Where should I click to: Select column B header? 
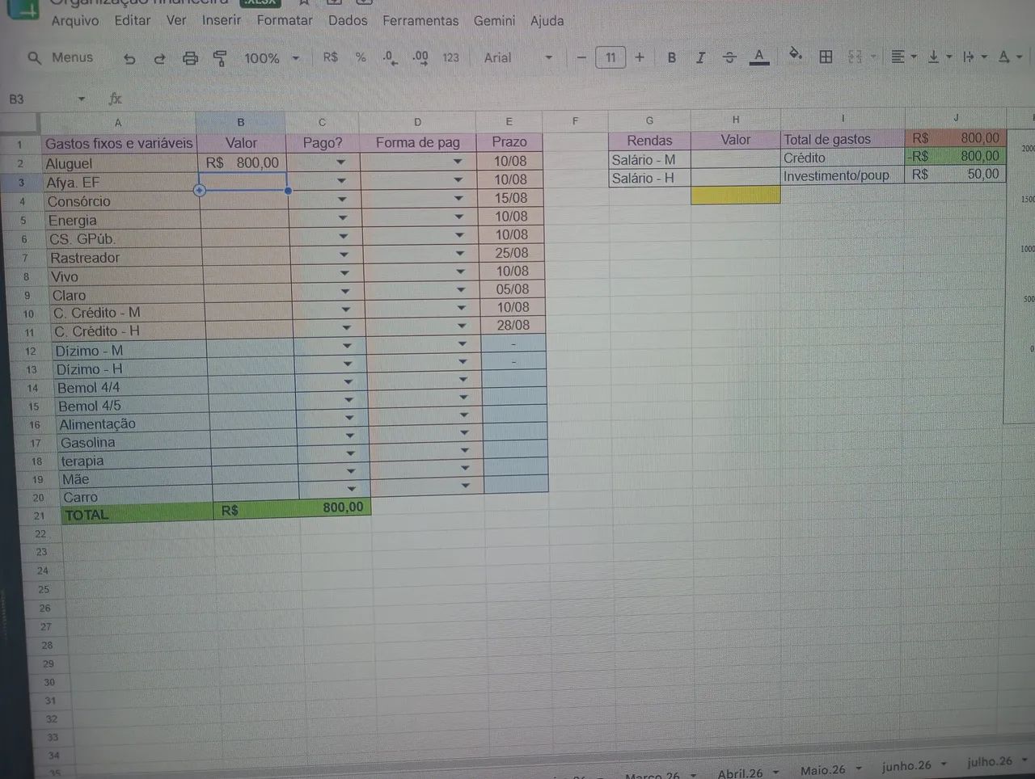[241, 122]
